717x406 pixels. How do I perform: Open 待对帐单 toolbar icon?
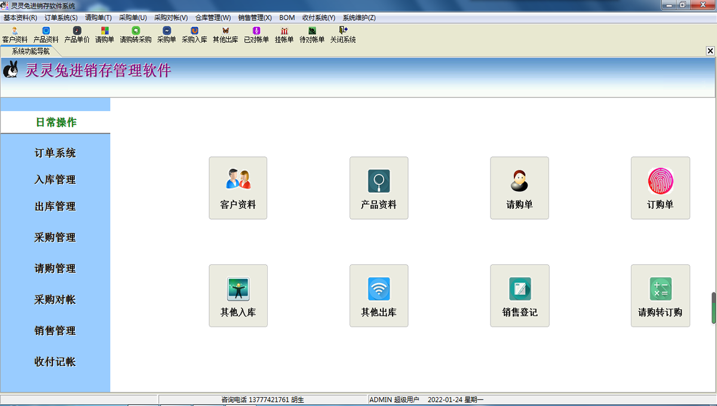pyautogui.click(x=312, y=35)
